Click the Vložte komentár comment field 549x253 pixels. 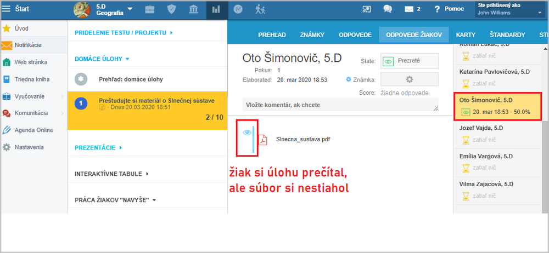tap(340, 105)
